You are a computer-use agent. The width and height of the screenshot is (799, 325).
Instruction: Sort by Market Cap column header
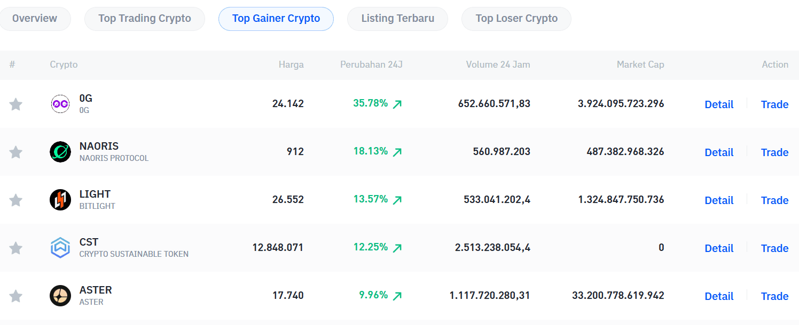pos(640,64)
